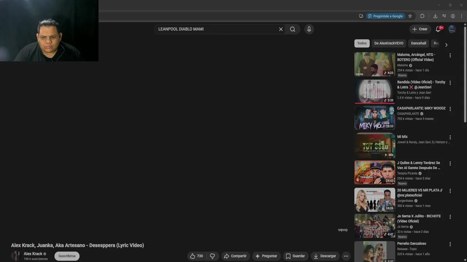Open the browser three-dot menu
This screenshot has width=467, height=262.
click(x=462, y=16)
